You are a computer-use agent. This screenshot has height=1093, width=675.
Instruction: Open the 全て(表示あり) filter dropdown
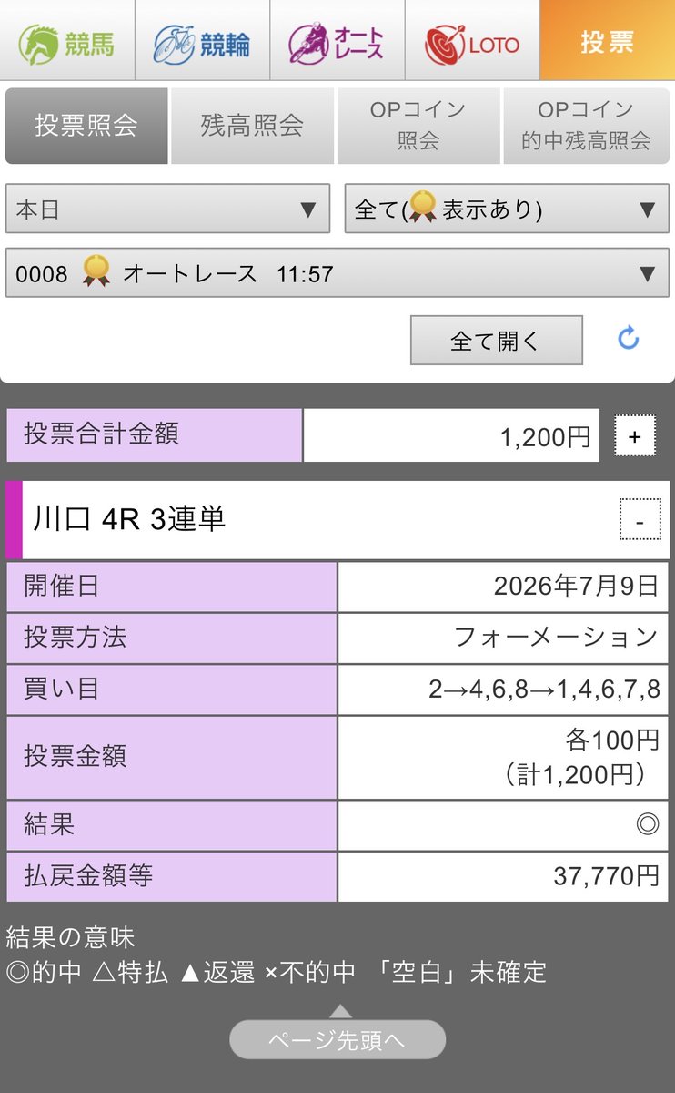tap(507, 209)
